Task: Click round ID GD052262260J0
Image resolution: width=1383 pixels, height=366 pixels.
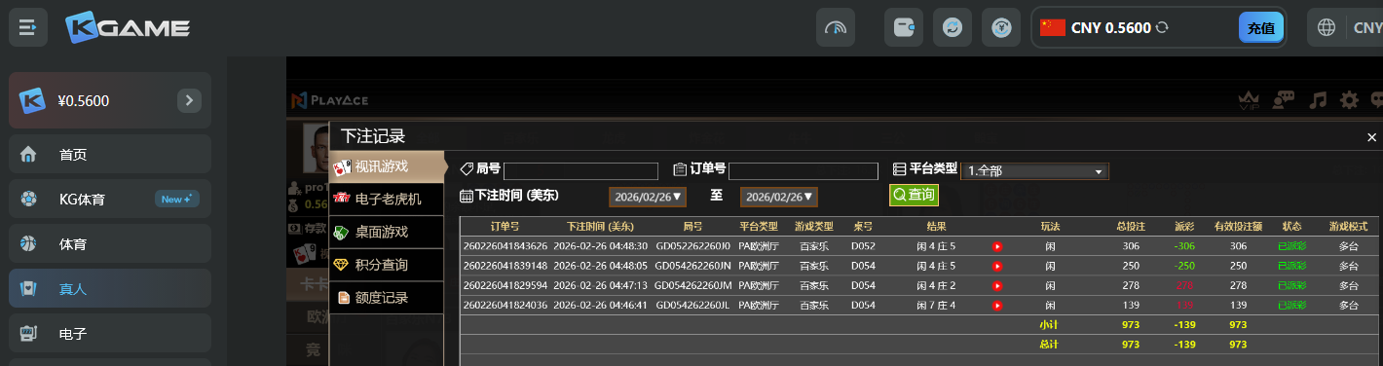Action: 692,246
